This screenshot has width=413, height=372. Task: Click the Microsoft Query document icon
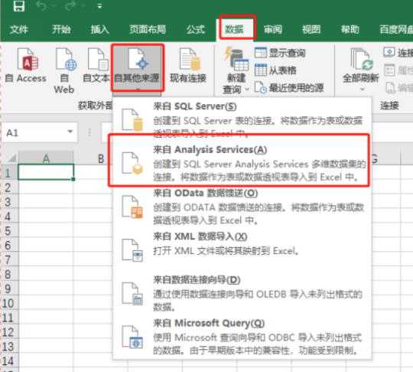132,337
